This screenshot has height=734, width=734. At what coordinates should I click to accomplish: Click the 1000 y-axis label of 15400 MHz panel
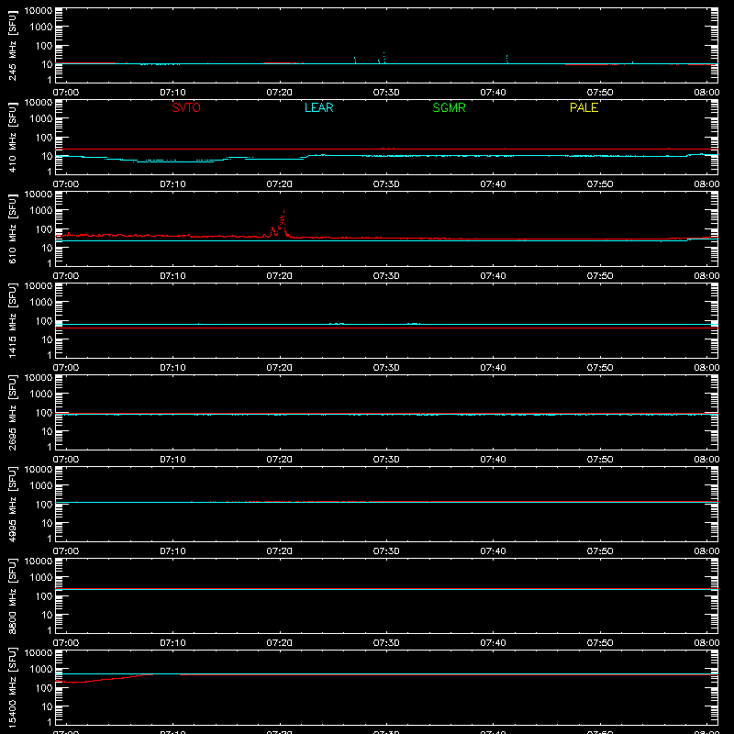41,670
